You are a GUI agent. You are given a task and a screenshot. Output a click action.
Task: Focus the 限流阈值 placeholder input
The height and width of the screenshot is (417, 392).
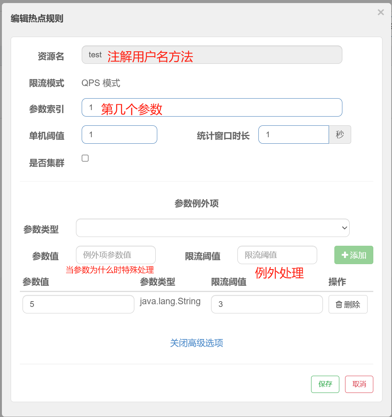[277, 255]
